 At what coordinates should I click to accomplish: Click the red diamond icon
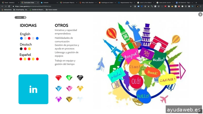[x=59, y=78]
